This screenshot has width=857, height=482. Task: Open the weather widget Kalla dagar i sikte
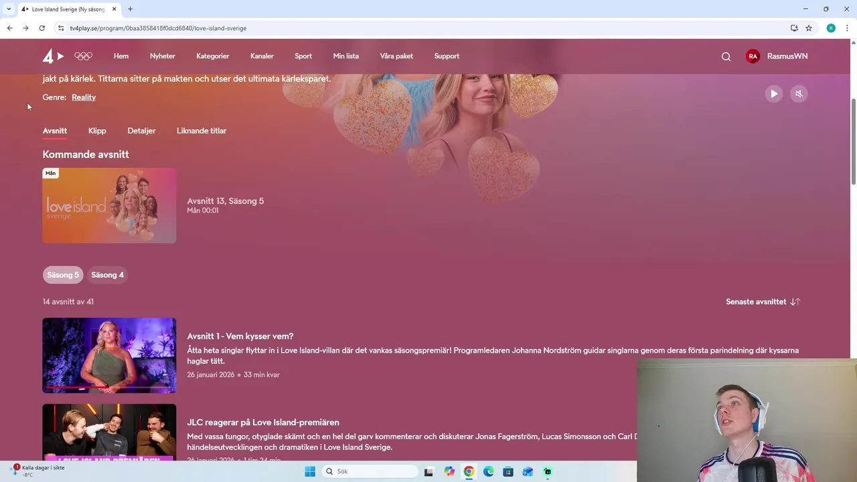(39, 471)
